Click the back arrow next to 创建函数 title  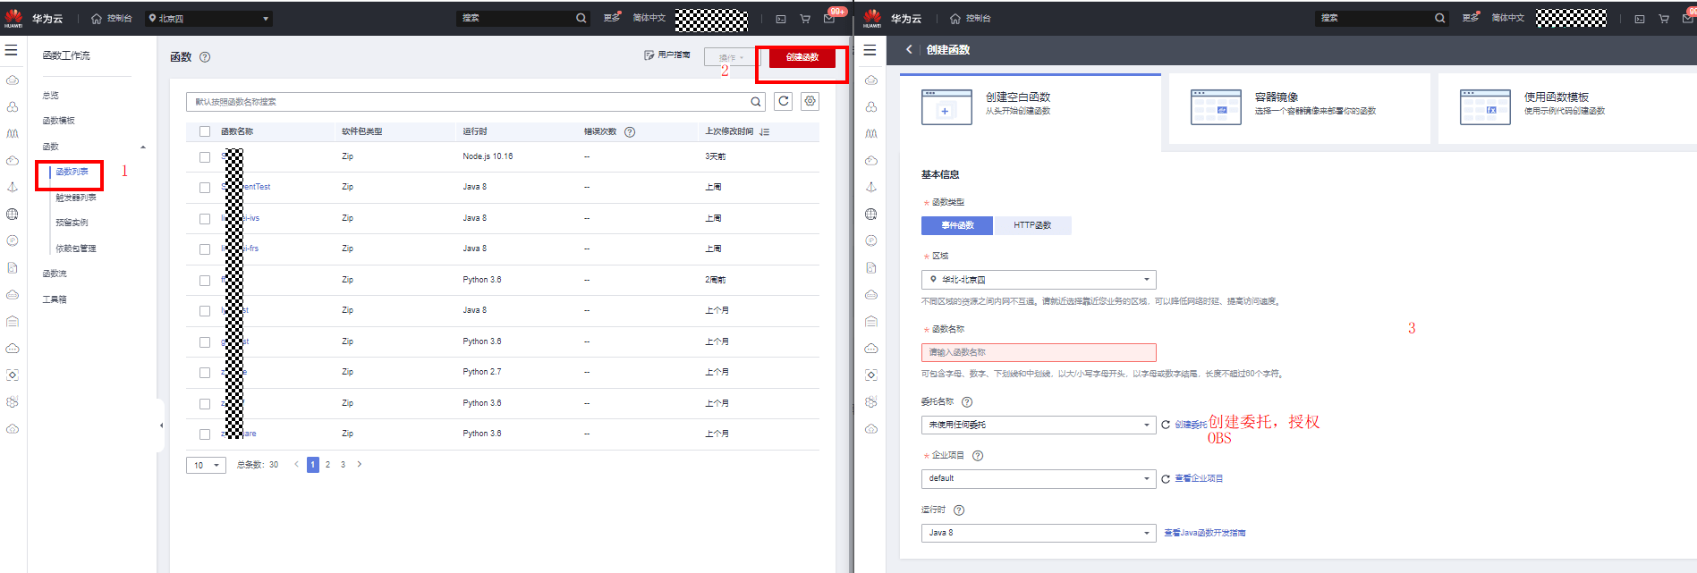pyautogui.click(x=909, y=49)
